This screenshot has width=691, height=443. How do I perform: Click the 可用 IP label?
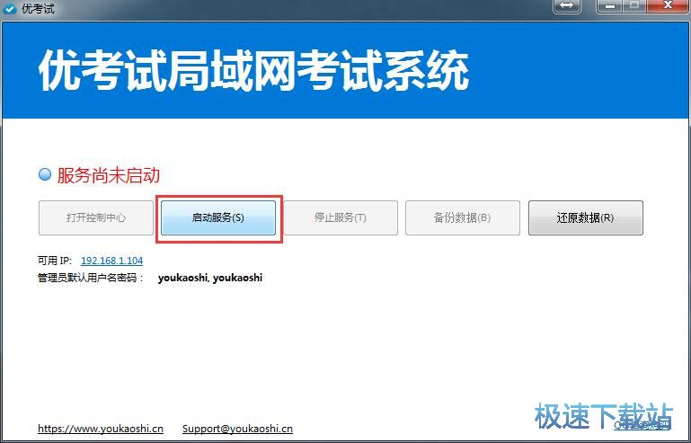point(55,261)
